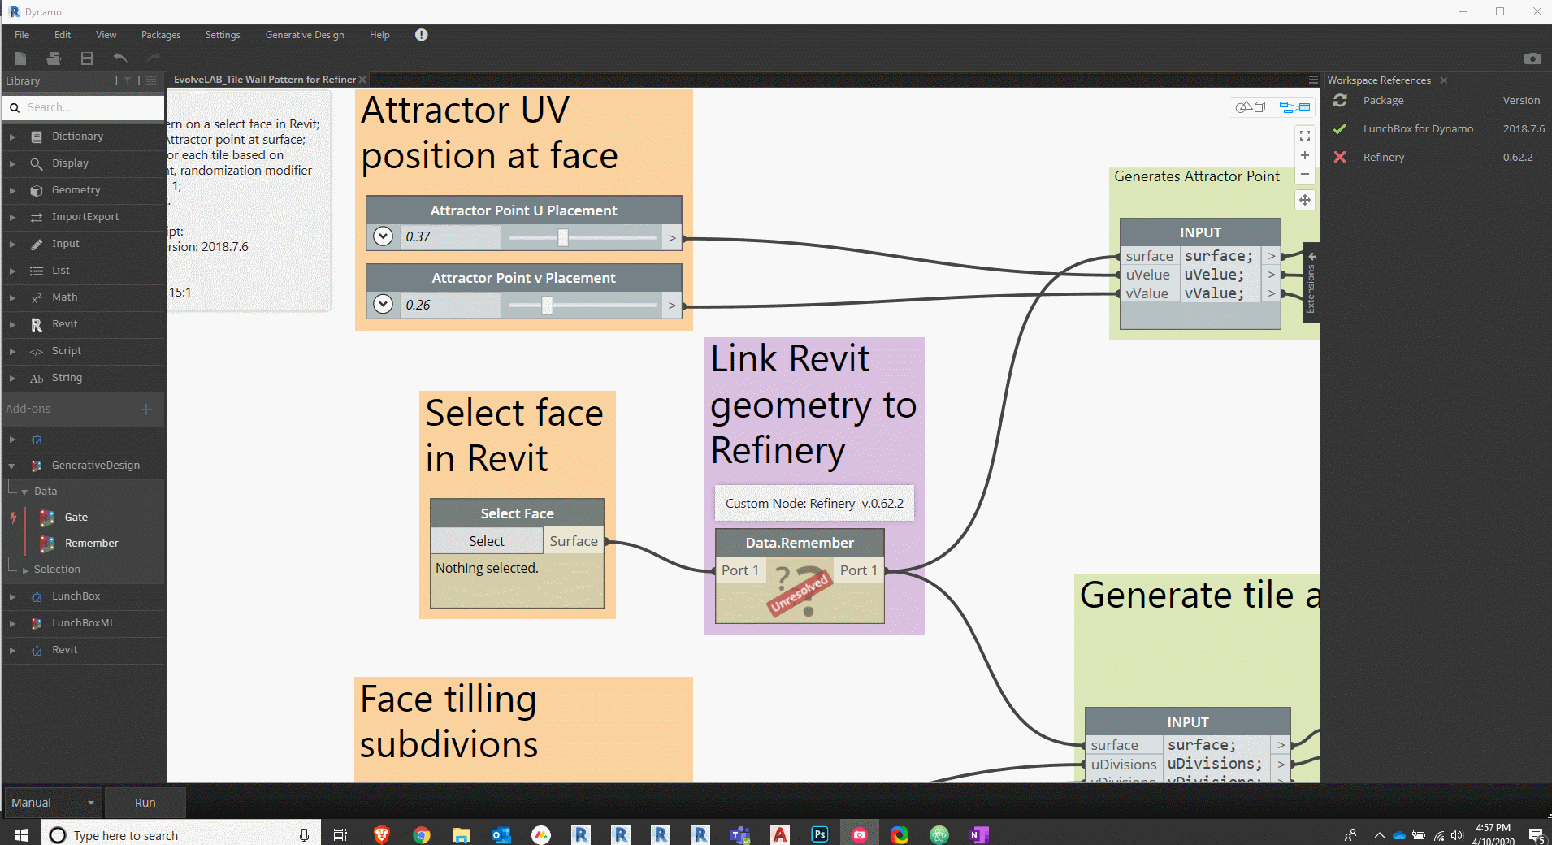Open the Settings menu
The height and width of the screenshot is (845, 1552).
(x=223, y=35)
